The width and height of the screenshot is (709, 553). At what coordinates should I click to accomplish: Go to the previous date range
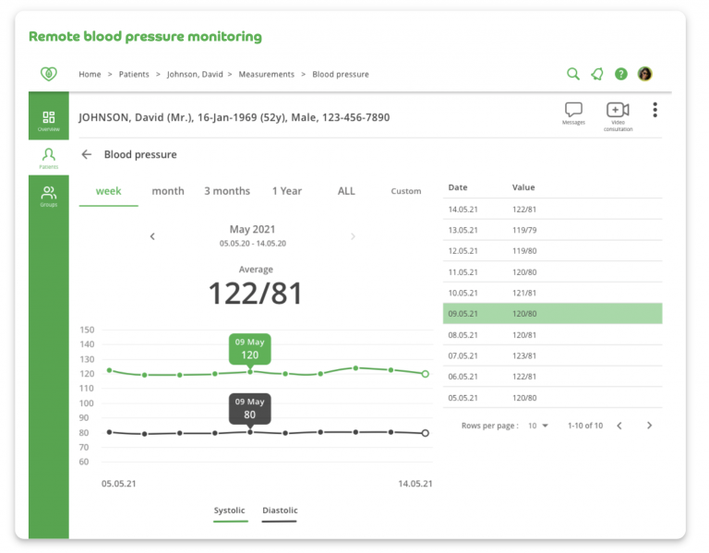pyautogui.click(x=152, y=236)
